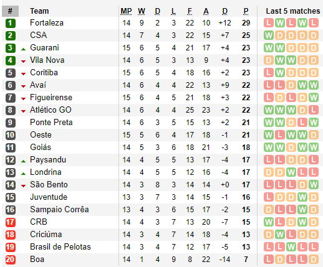Click the # rank column header
Screen dimensions: 323x267
point(10,11)
